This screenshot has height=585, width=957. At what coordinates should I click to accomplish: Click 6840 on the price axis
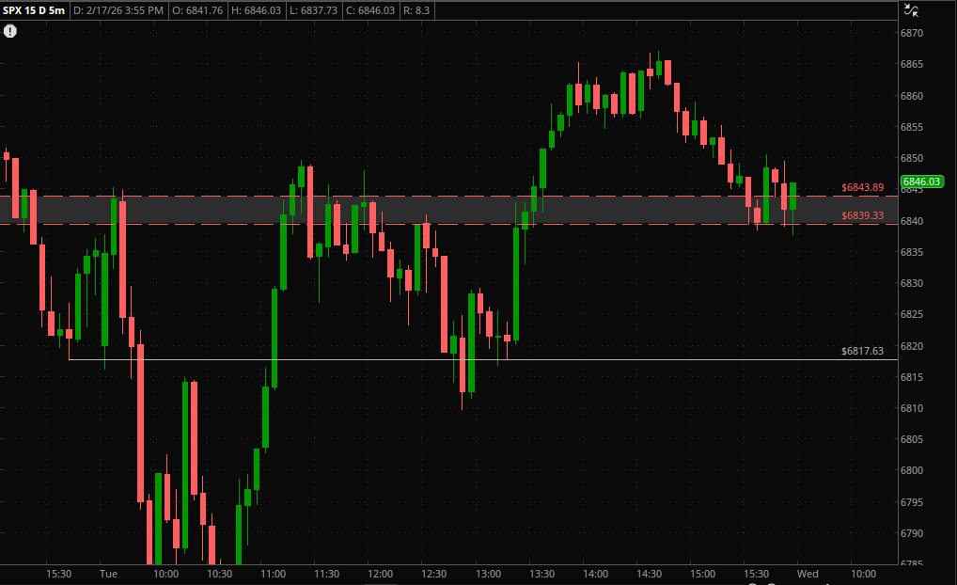[x=912, y=221]
